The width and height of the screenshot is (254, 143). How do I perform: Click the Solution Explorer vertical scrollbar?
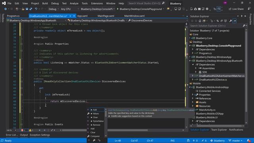pyautogui.click(x=246, y=76)
